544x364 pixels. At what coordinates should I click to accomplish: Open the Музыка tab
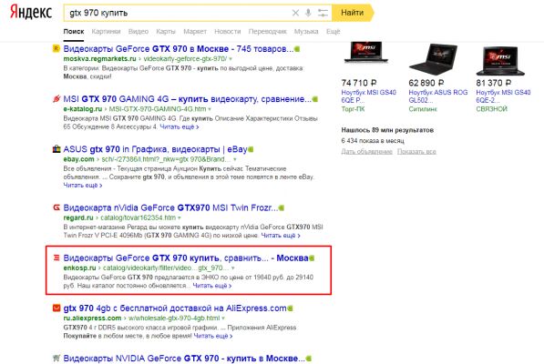tap(306, 31)
